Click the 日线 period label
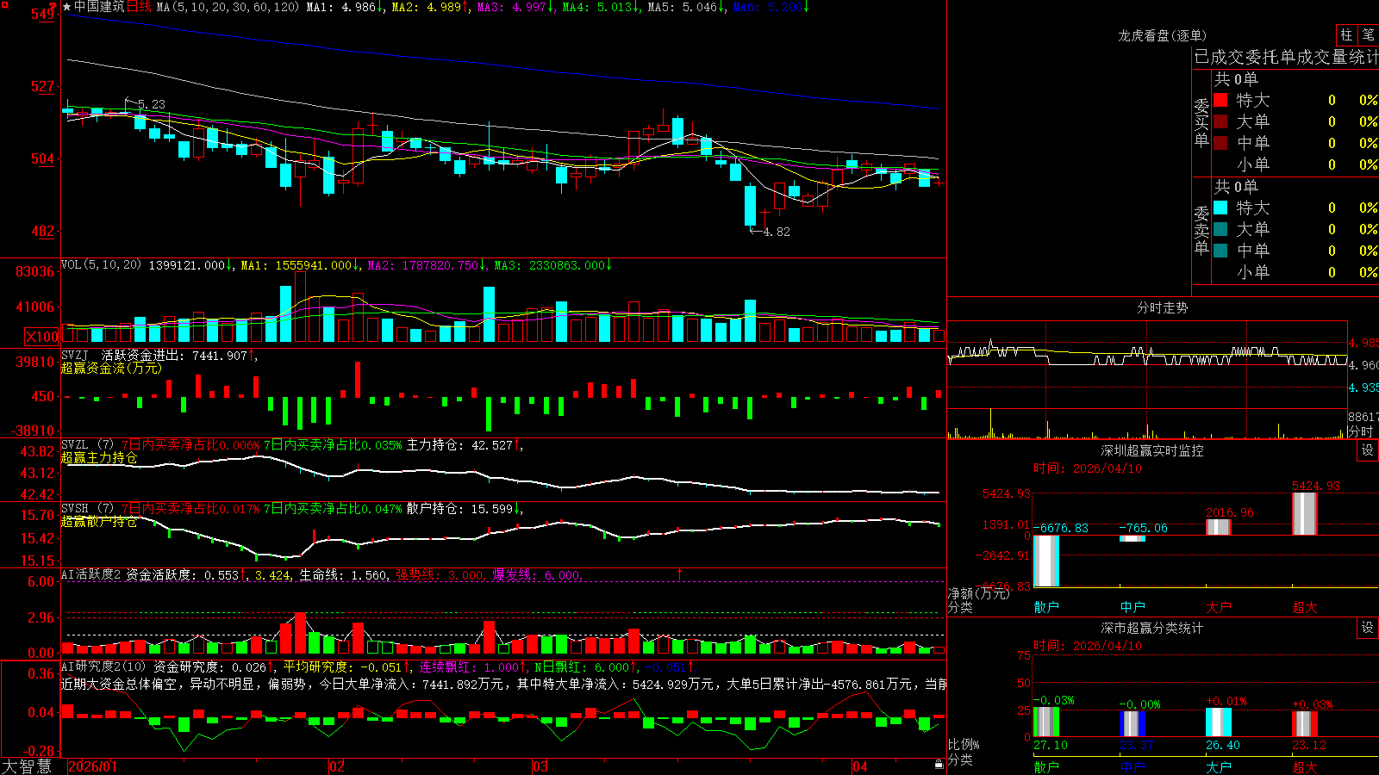This screenshot has height=775, width=1379. (x=139, y=7)
